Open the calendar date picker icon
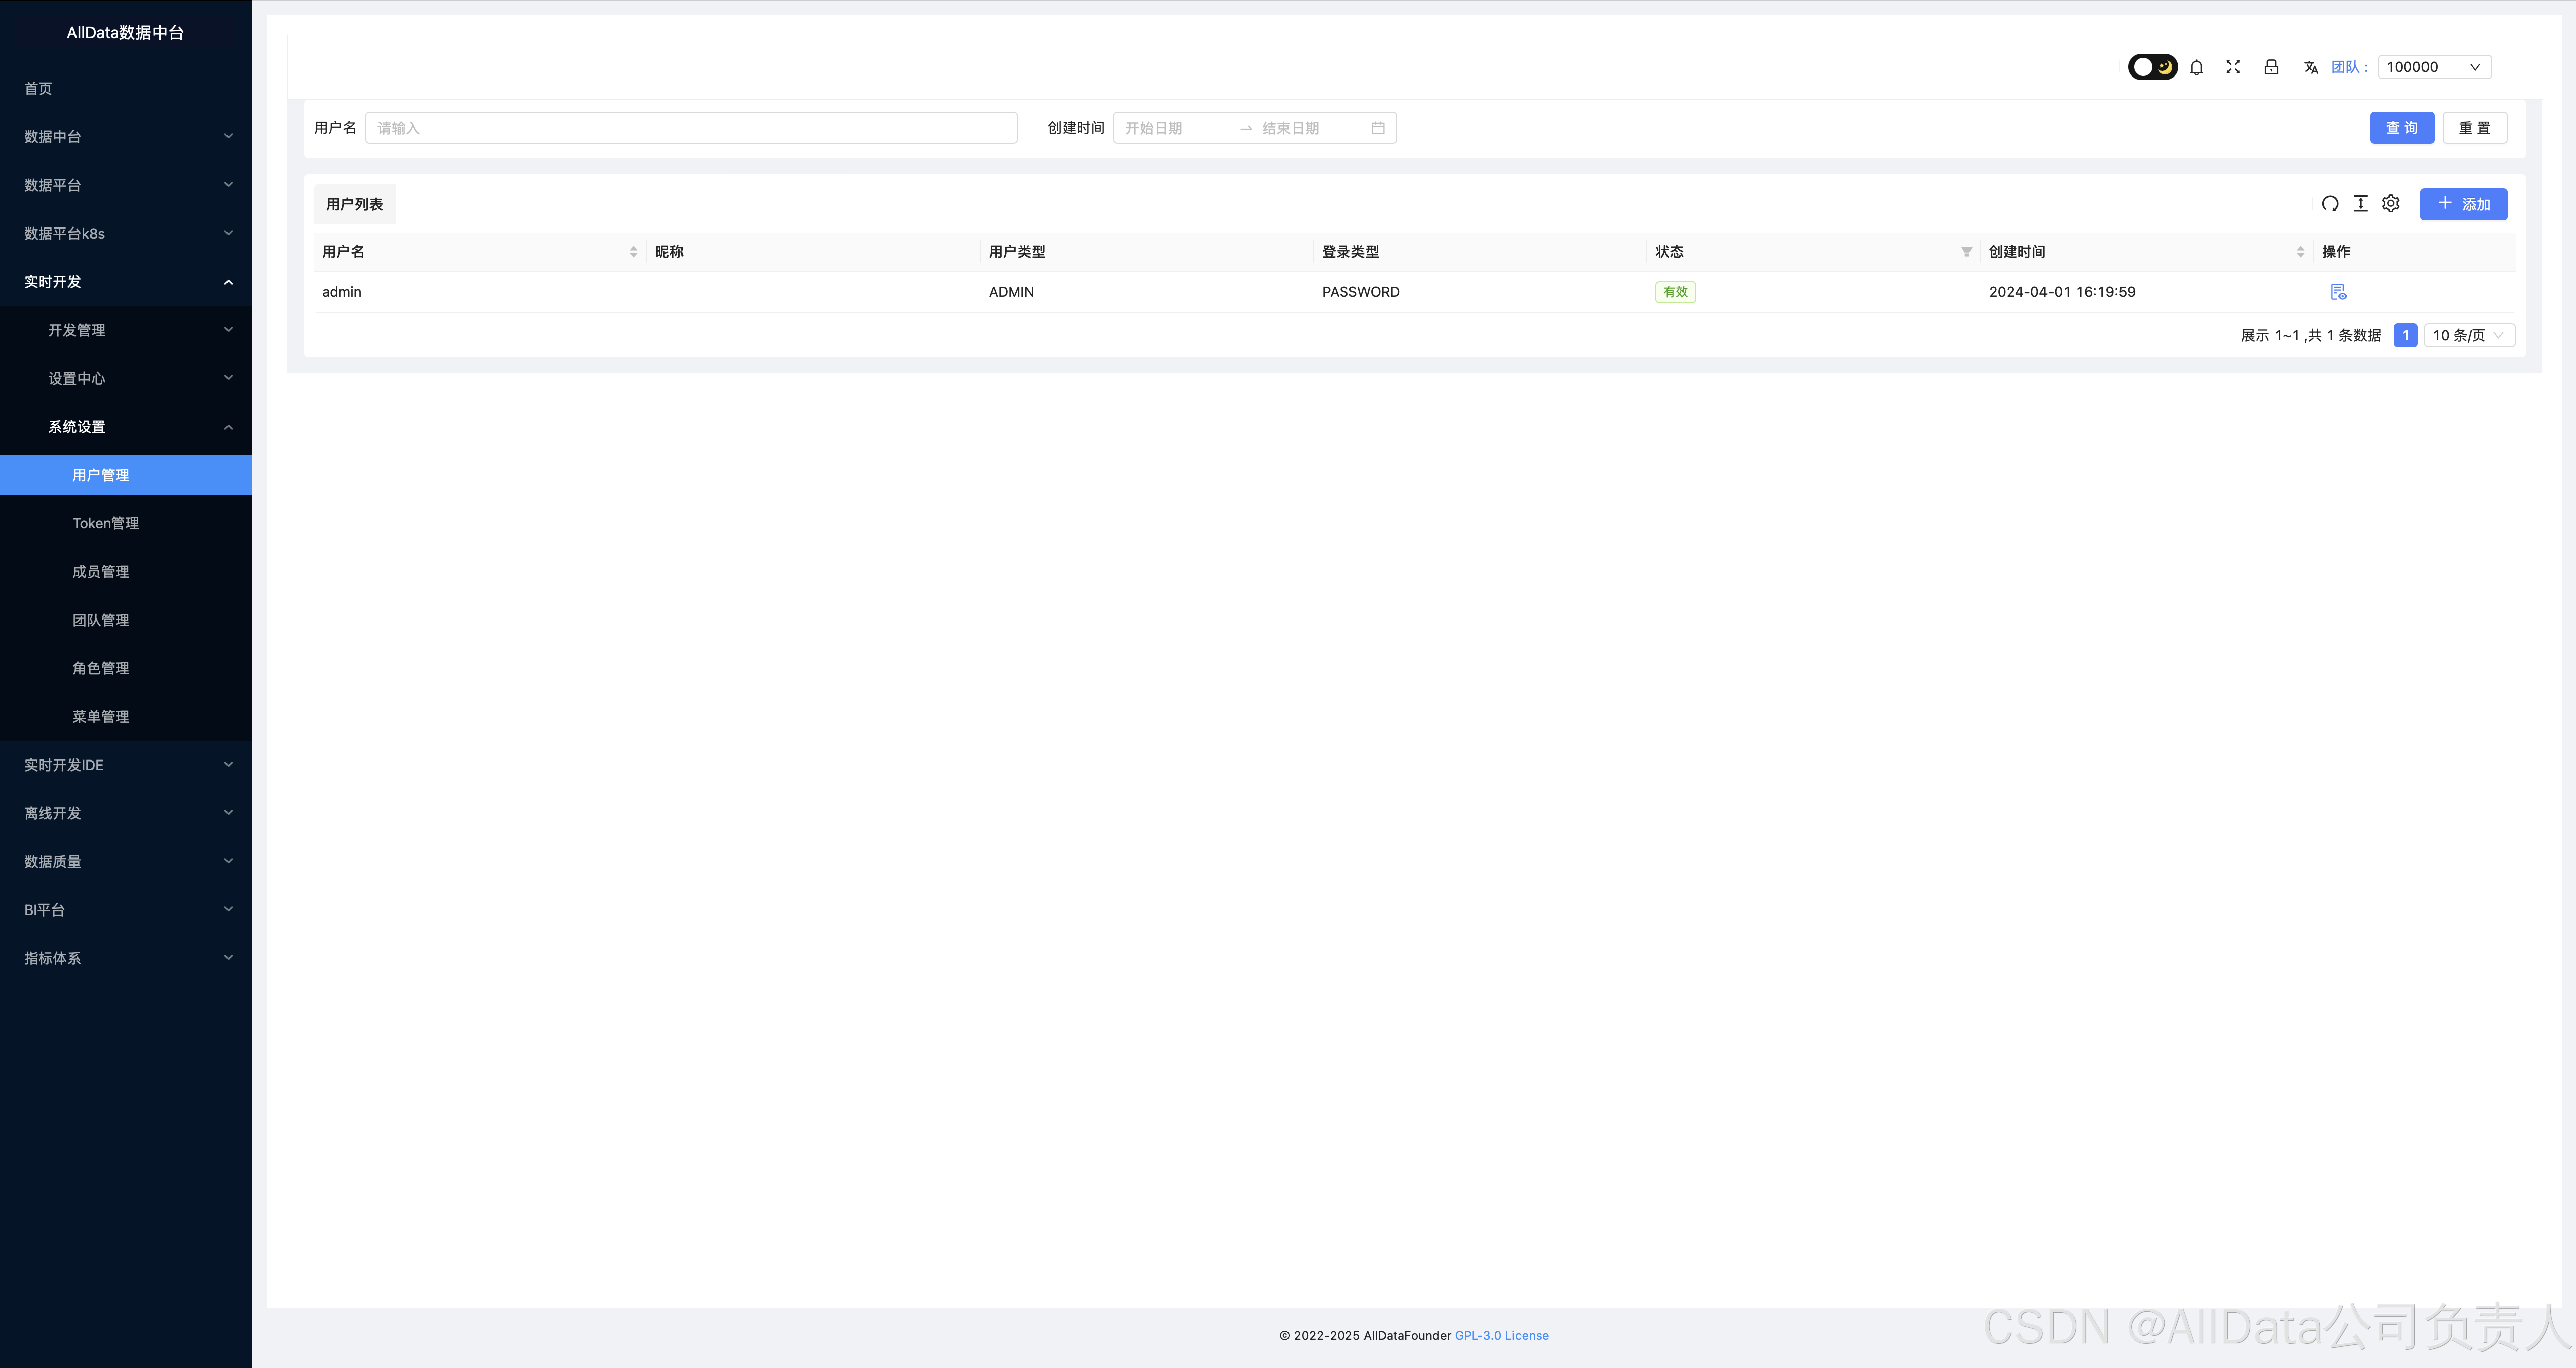The image size is (2576, 1368). pyautogui.click(x=1378, y=128)
